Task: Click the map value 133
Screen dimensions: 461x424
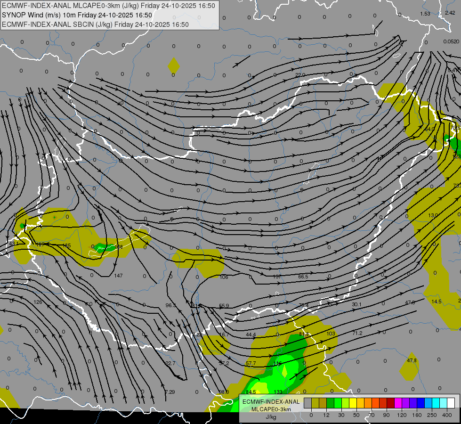Action: coord(278,392)
